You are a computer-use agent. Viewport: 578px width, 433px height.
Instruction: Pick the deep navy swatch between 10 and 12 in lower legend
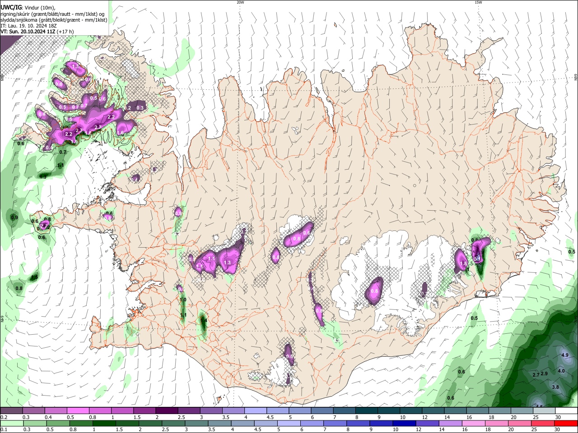click(403, 423)
